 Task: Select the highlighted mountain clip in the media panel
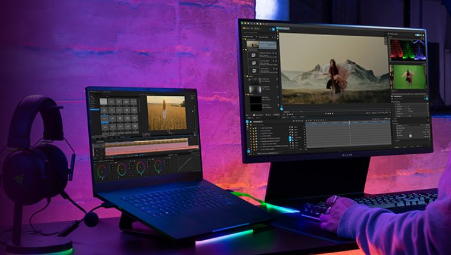[x=261, y=44]
